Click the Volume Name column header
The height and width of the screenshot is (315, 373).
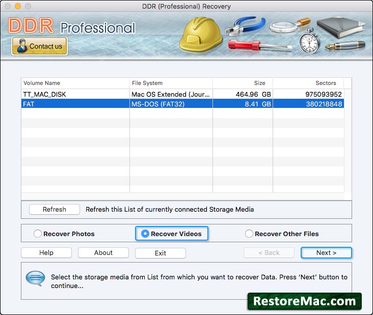click(75, 83)
